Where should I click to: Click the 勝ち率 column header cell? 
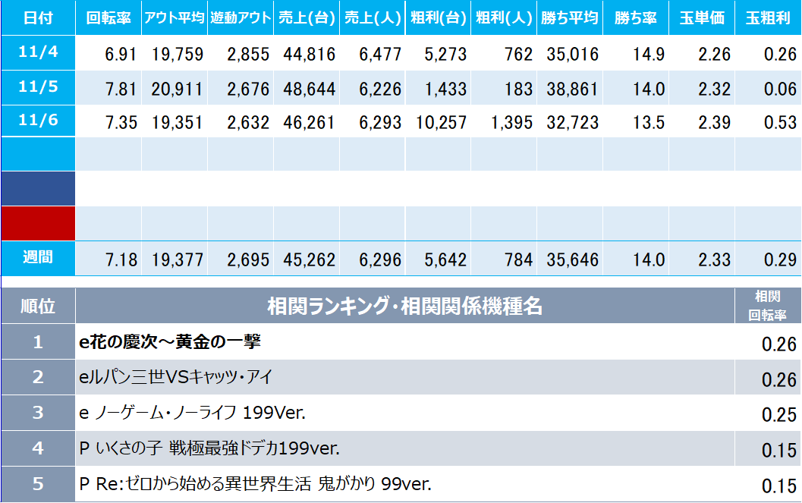click(x=635, y=17)
